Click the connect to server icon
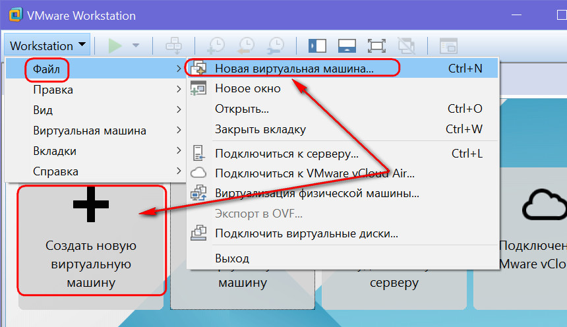567x327 pixels. pos(198,153)
